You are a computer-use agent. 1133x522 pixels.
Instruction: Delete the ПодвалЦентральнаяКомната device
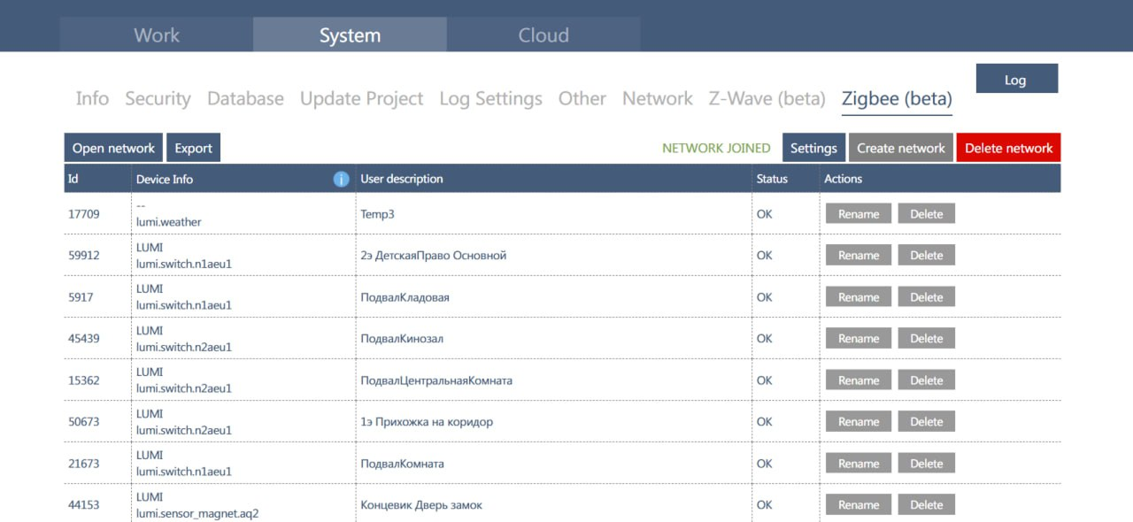[926, 380]
